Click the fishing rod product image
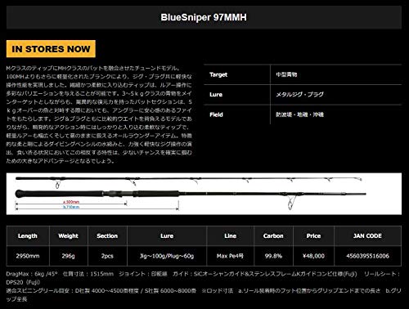409x309 pixels. (204, 194)
